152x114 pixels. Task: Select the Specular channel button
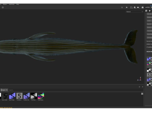(149, 14)
